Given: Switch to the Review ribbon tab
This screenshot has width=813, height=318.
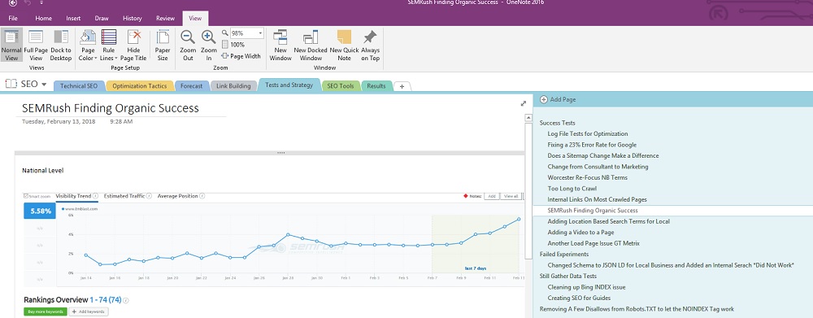Looking at the screenshot, I should pyautogui.click(x=165, y=18).
